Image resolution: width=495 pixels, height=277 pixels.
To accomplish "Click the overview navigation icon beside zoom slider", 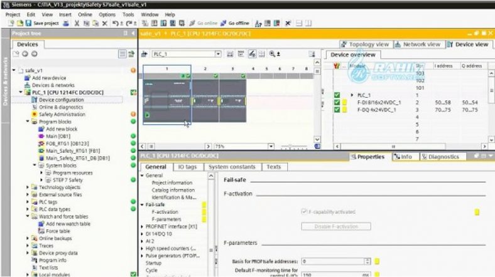I will 317,147.
